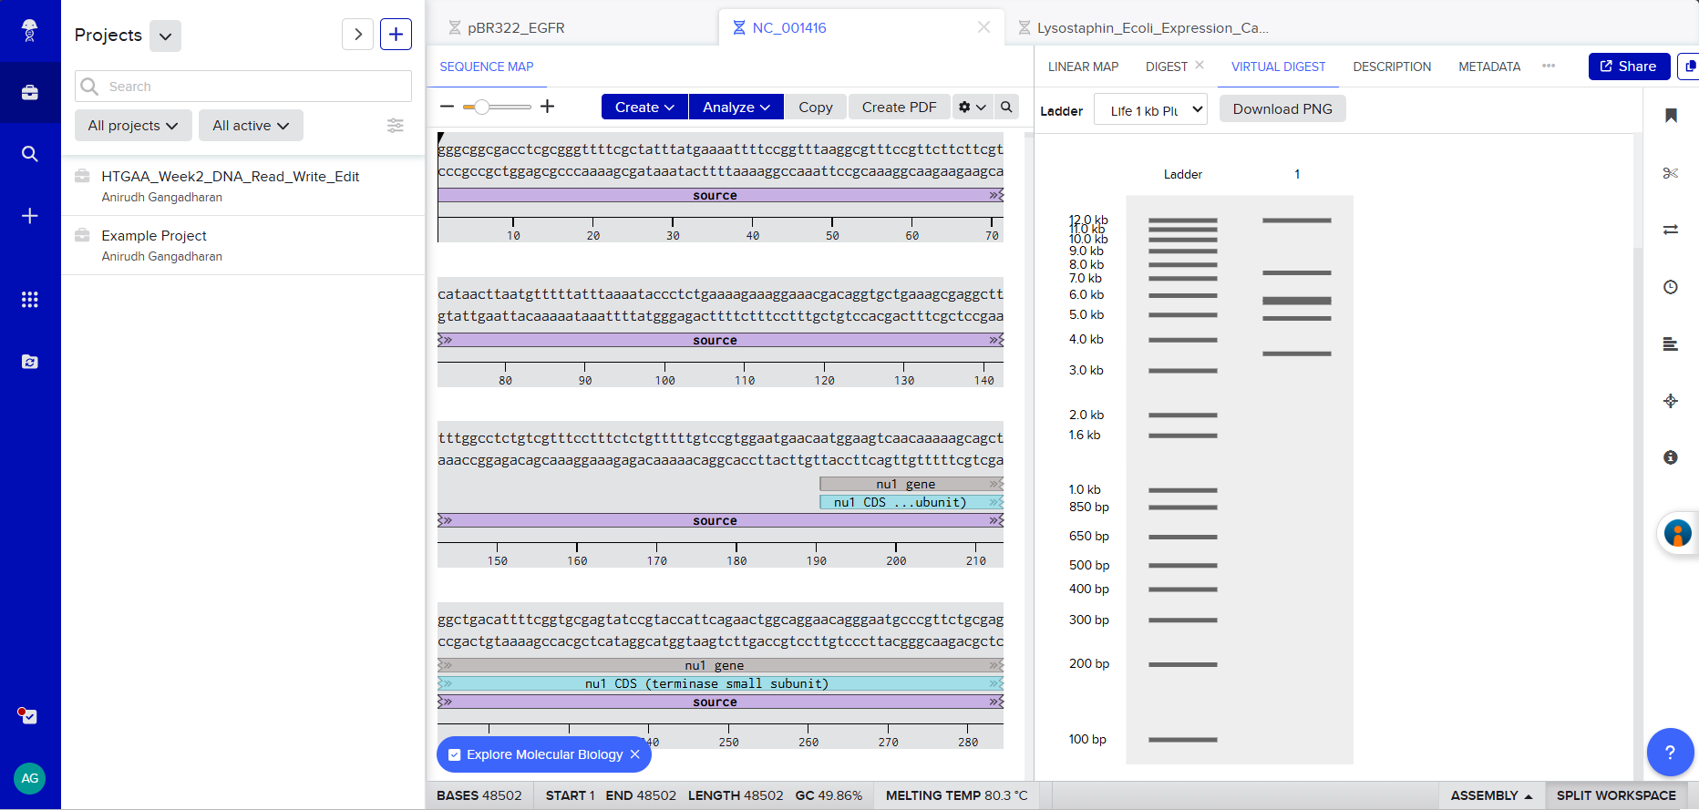Open the Analyze dropdown menu
The width and height of the screenshot is (1699, 810).
pos(736,107)
